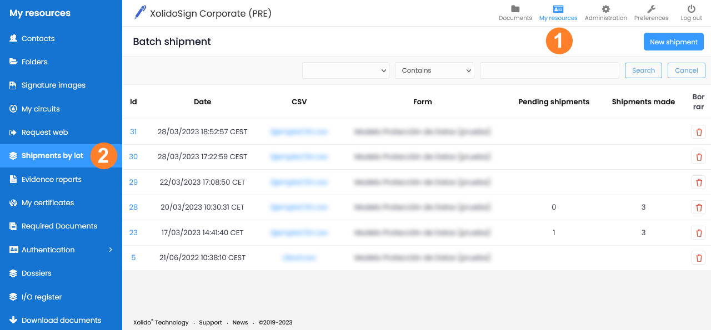Delete shipment 29 with its trash icon
This screenshot has width=711, height=330.
pyautogui.click(x=699, y=182)
